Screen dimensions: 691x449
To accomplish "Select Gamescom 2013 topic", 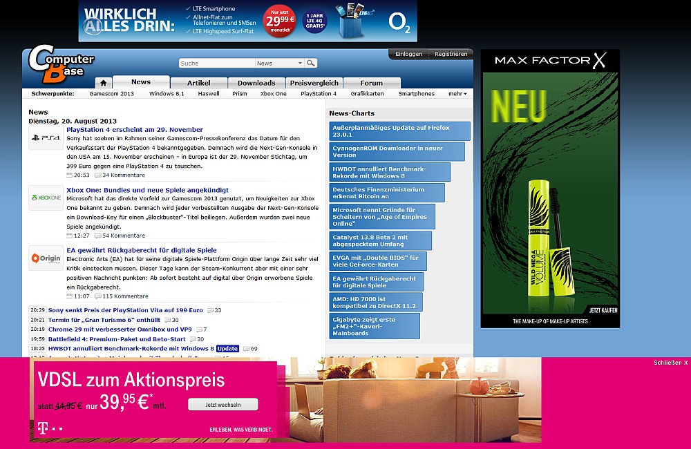I will (111, 93).
